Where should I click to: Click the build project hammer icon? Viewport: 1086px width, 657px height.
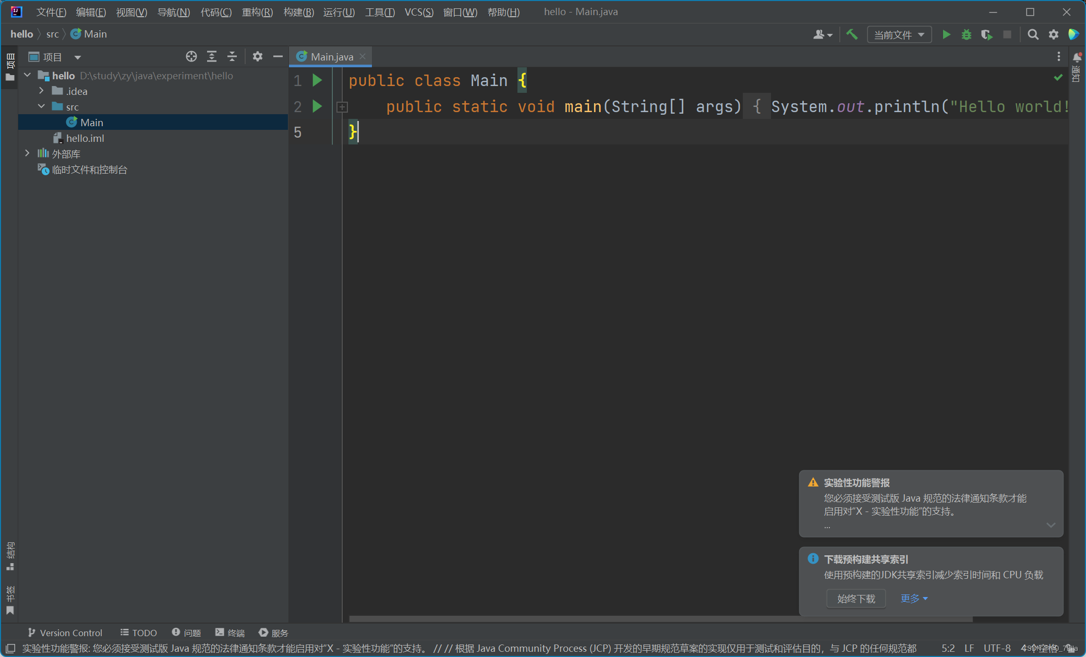pos(852,34)
